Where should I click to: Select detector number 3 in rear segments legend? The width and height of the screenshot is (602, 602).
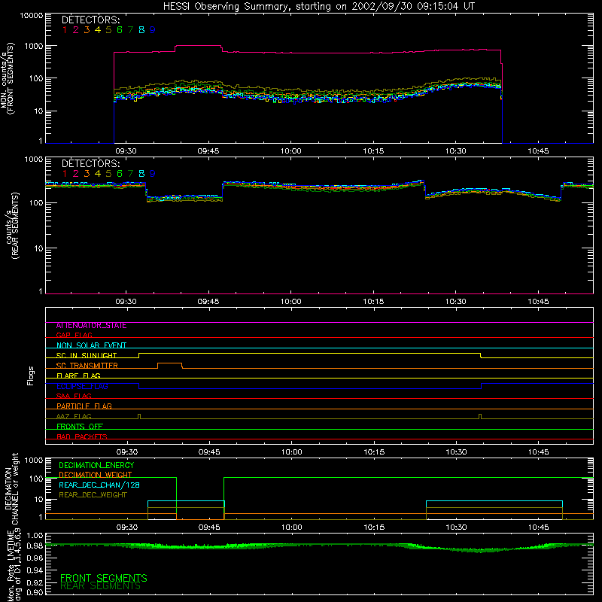[x=87, y=174]
